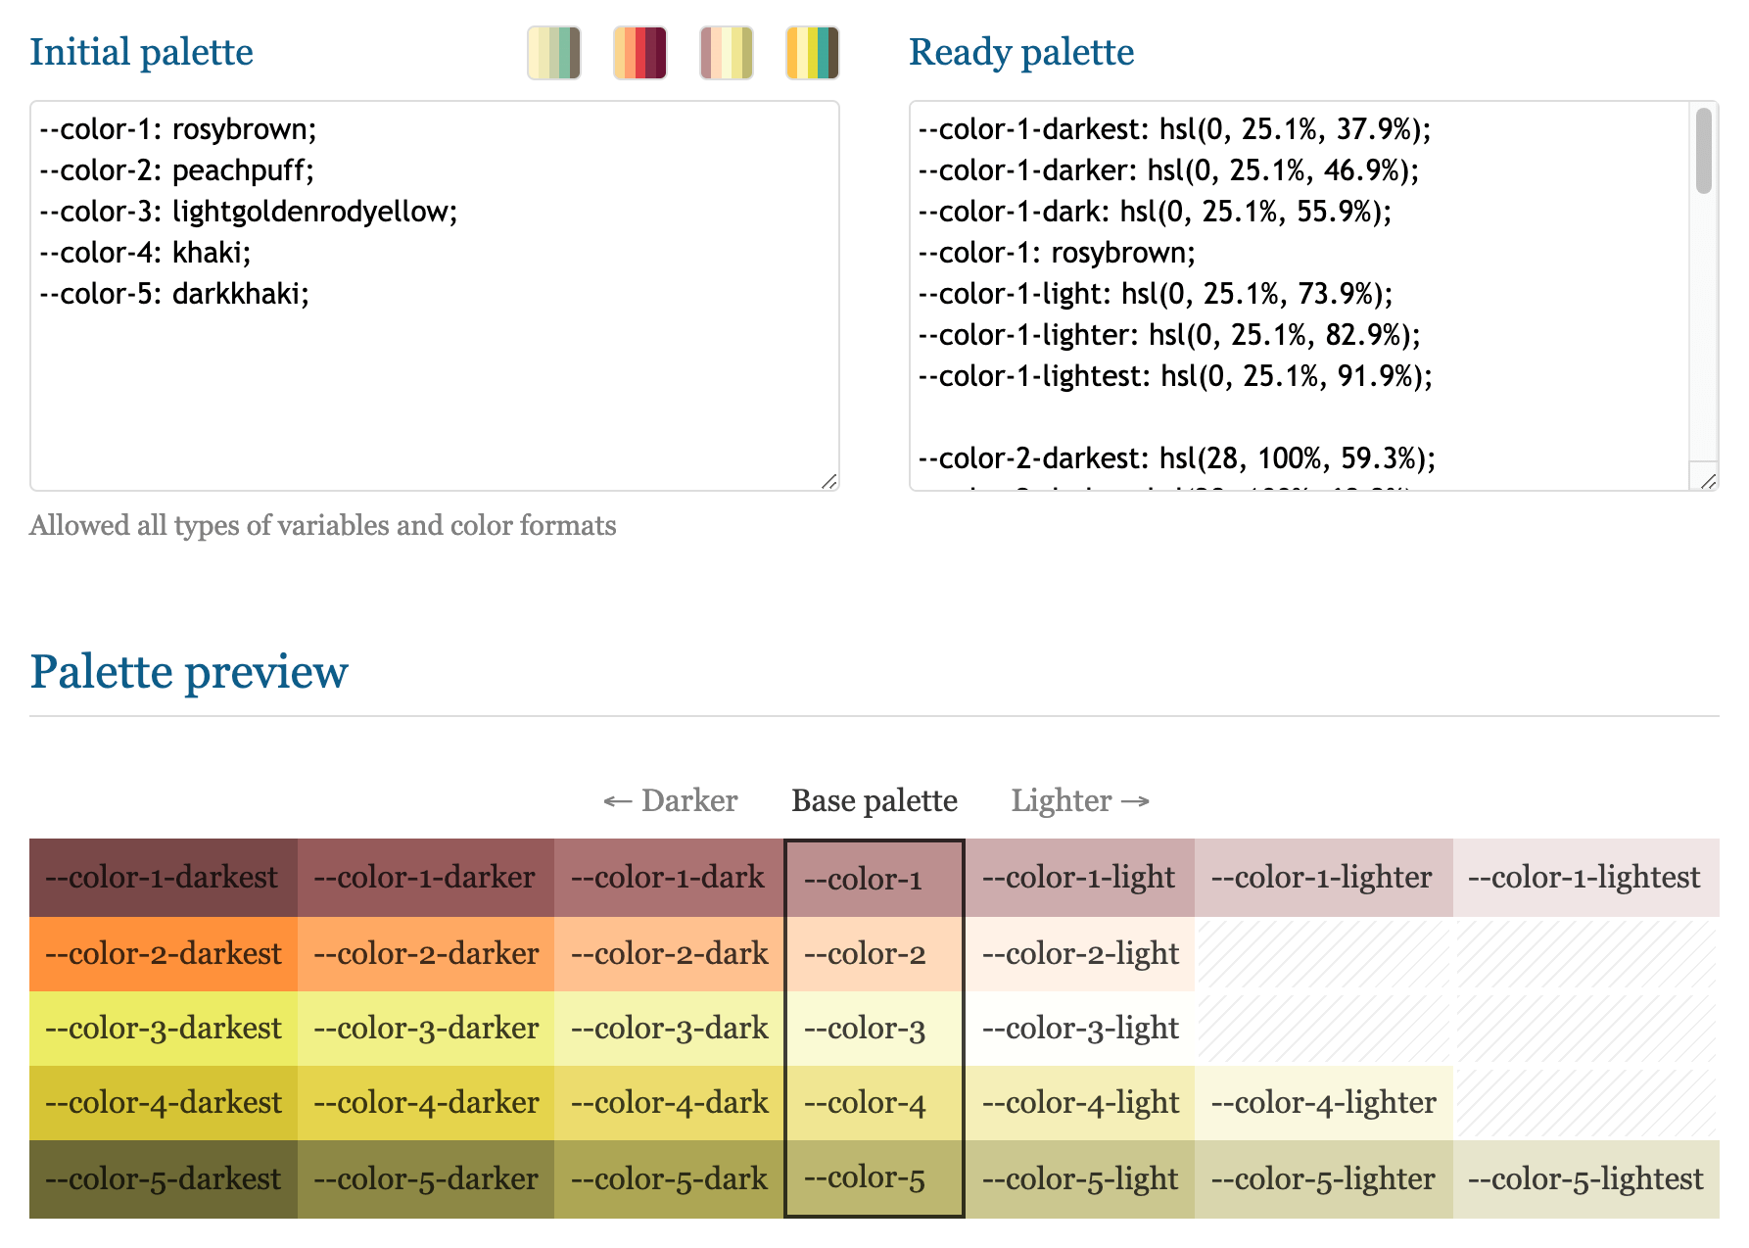This screenshot has width=1749, height=1248.
Task: Click the --color-4-darker swatch
Action: coord(426,1103)
